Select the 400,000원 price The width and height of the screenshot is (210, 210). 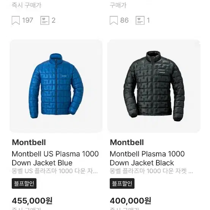[x=131, y=201]
